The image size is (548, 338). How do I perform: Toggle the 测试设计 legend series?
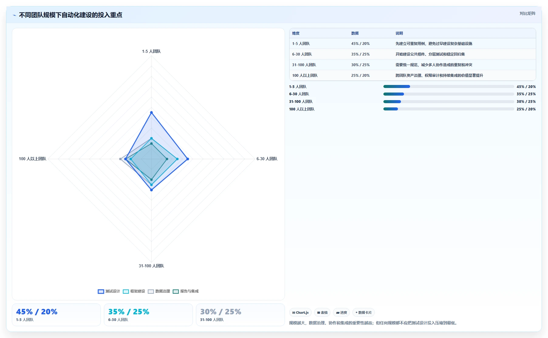point(109,291)
